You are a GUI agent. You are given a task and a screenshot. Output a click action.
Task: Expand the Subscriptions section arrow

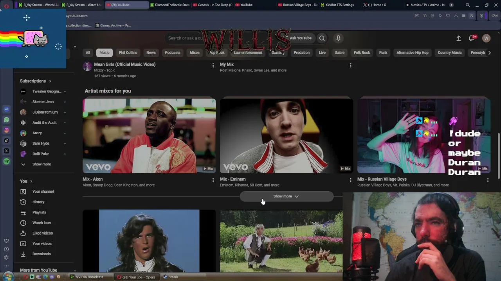pos(50,81)
